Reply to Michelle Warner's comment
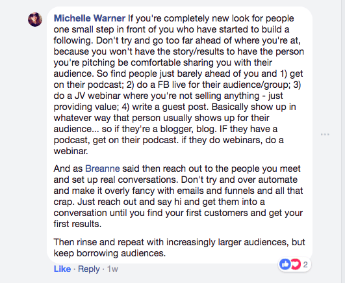Viewport: 345px width, 283px height. pyautogui.click(x=89, y=269)
